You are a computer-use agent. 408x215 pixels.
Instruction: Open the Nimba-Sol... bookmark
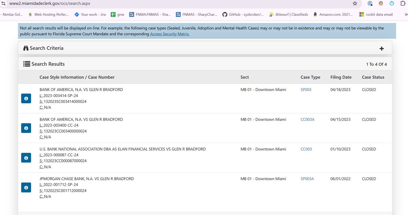pyautogui.click(x=12, y=15)
